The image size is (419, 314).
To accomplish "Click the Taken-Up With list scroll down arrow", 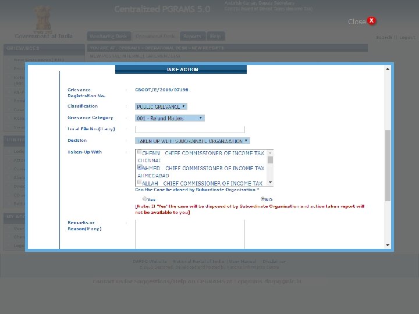I will (270, 183).
